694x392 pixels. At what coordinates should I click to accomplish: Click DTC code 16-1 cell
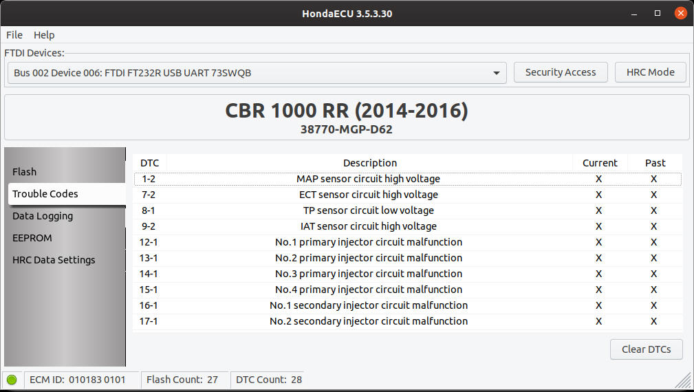pos(149,305)
